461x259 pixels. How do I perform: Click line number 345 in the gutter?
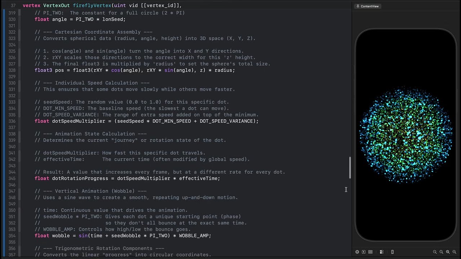(12, 178)
